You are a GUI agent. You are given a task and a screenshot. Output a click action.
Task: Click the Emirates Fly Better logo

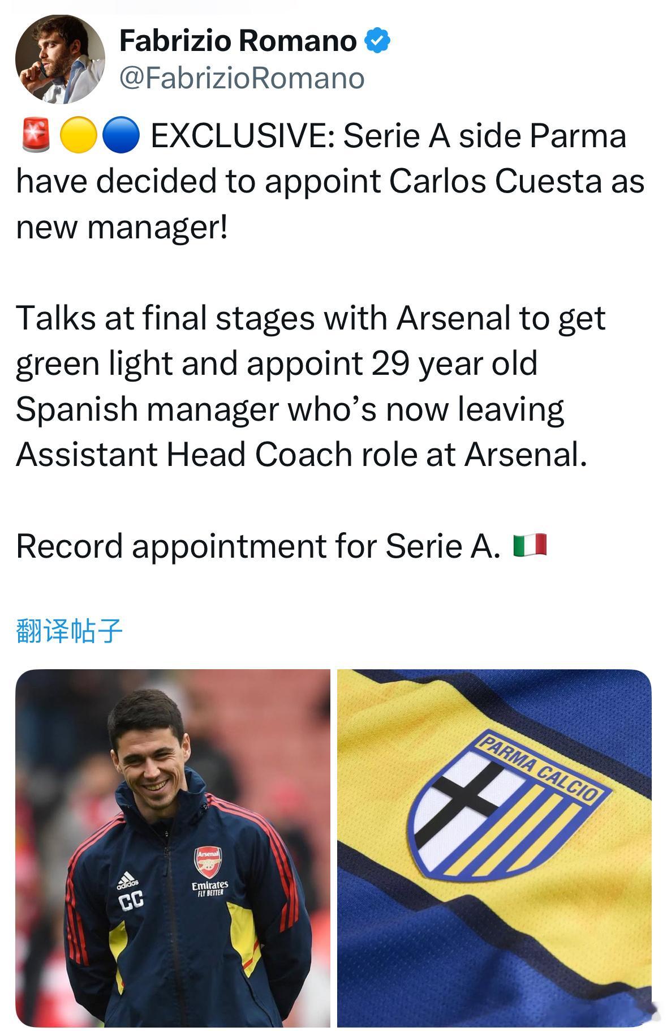click(209, 888)
